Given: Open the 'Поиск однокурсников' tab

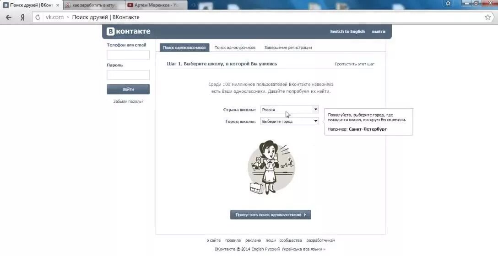Looking at the screenshot, I should pos(235,48).
